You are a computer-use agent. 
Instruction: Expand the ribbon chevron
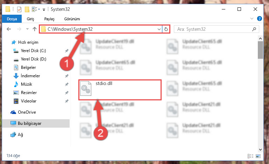click(252, 19)
